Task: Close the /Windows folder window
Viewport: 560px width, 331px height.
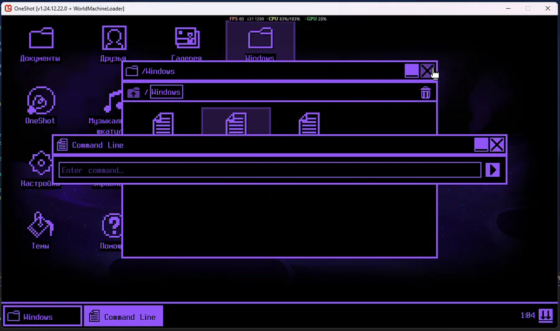Action: click(x=427, y=71)
